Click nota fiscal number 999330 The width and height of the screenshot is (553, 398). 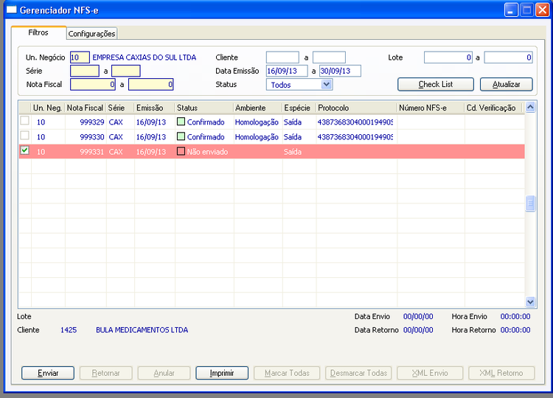pyautogui.click(x=91, y=137)
